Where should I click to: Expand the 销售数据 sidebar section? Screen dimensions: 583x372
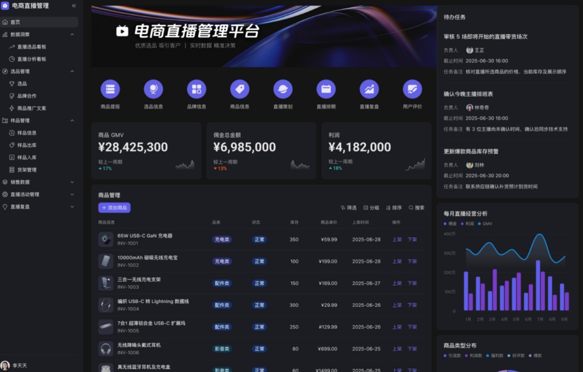[x=72, y=182]
